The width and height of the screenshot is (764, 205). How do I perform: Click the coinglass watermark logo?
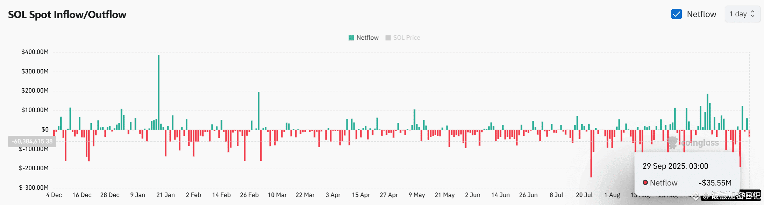(x=673, y=143)
